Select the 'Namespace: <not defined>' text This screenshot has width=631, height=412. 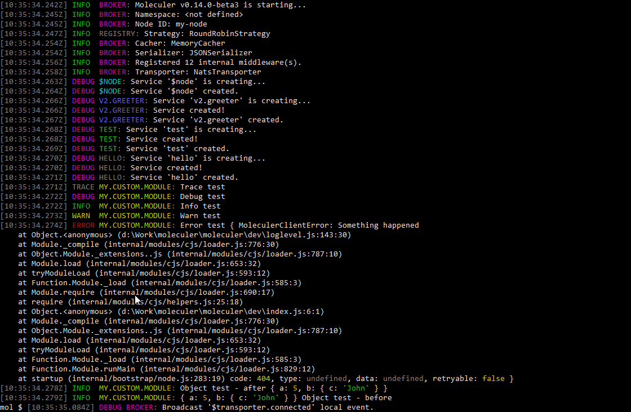(189, 15)
